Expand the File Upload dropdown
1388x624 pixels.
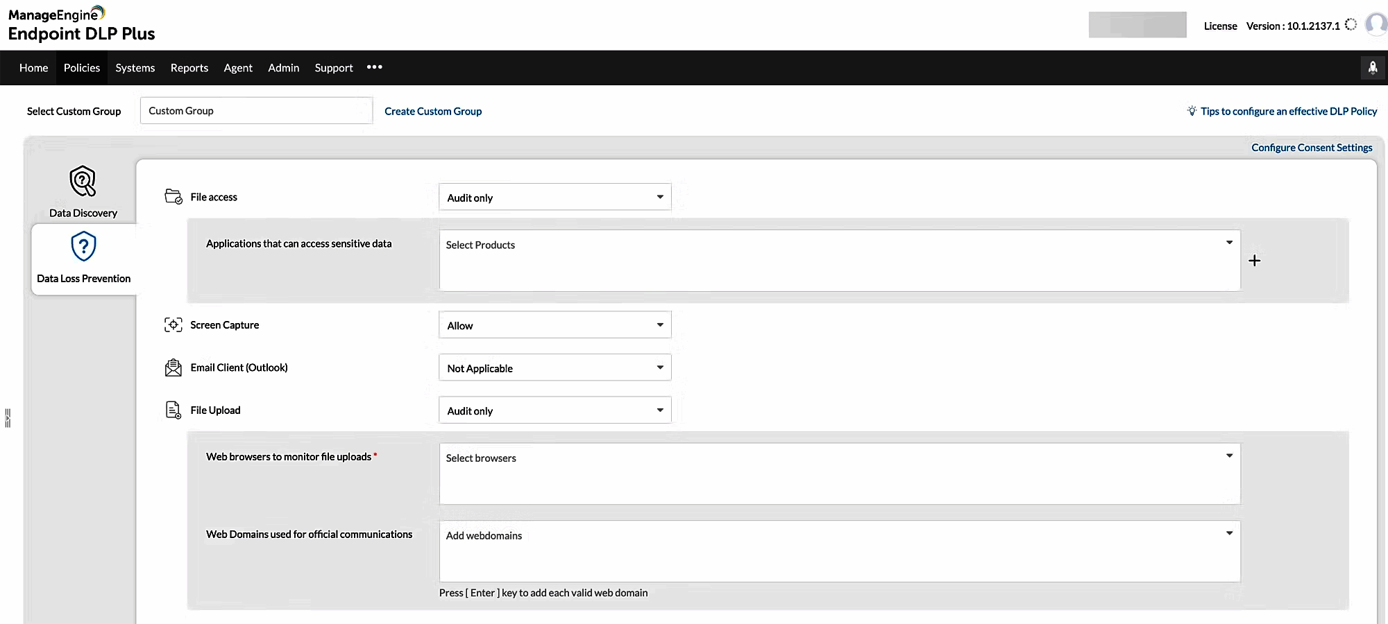coord(555,410)
